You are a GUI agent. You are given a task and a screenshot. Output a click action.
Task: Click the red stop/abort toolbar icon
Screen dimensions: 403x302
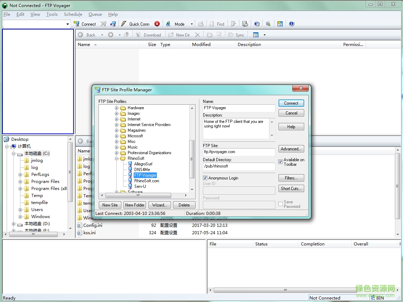click(x=157, y=24)
